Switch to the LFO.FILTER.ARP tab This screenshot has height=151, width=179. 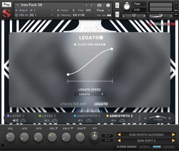pos(73,104)
